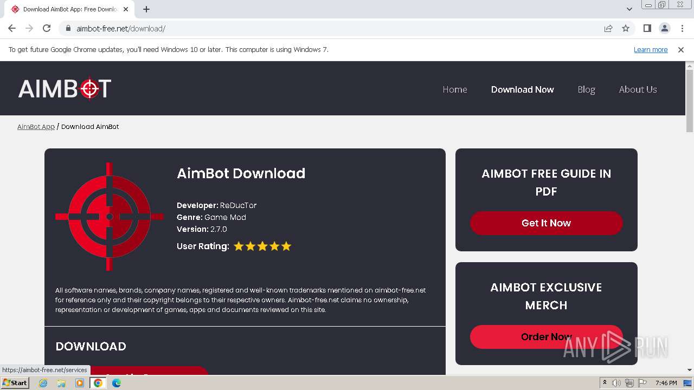Close the Download AimBot App tab
This screenshot has width=694, height=390.
126,9
